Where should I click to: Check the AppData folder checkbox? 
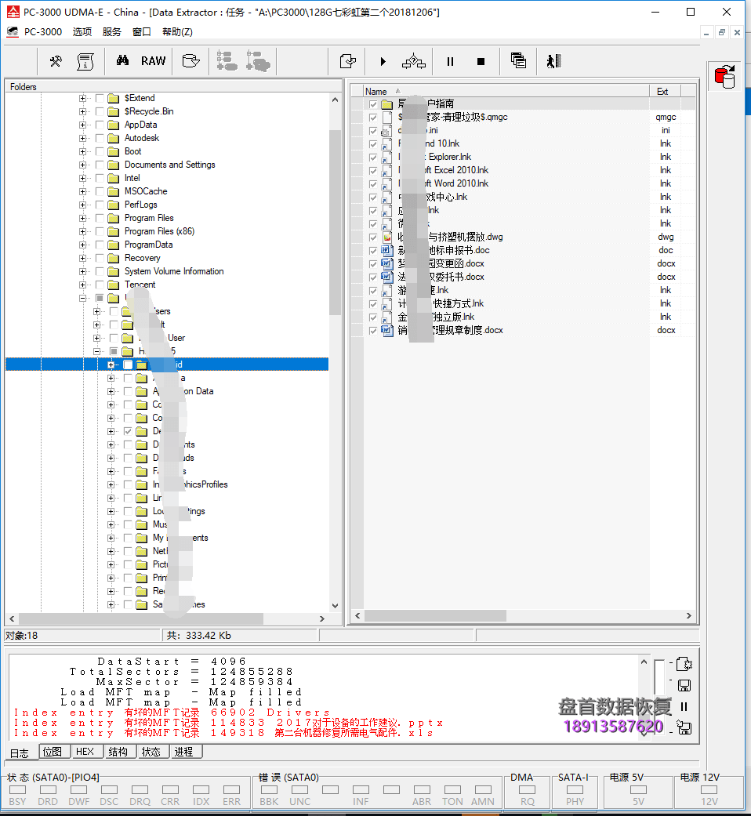(100, 125)
